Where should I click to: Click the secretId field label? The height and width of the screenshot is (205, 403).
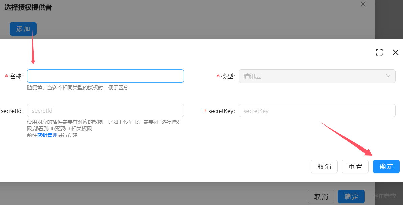(12, 111)
